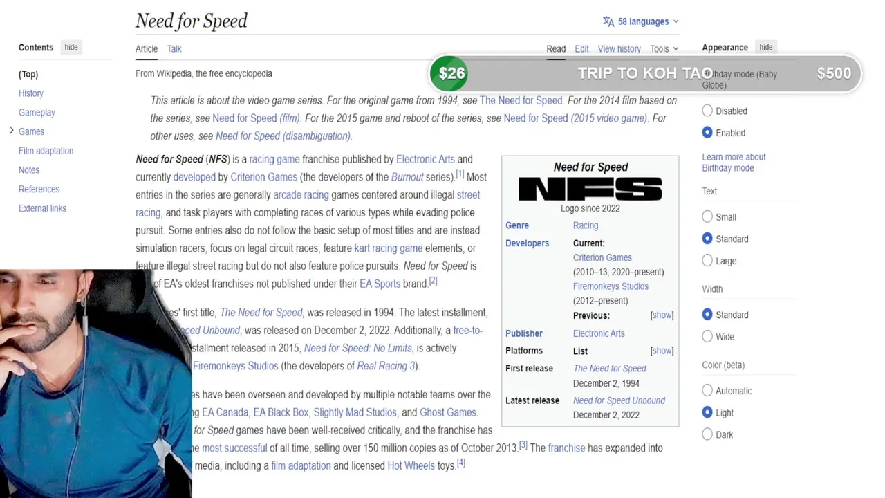This screenshot has height=498, width=885.
Task: Select Disabled for Birthday mode
Action: [707, 111]
